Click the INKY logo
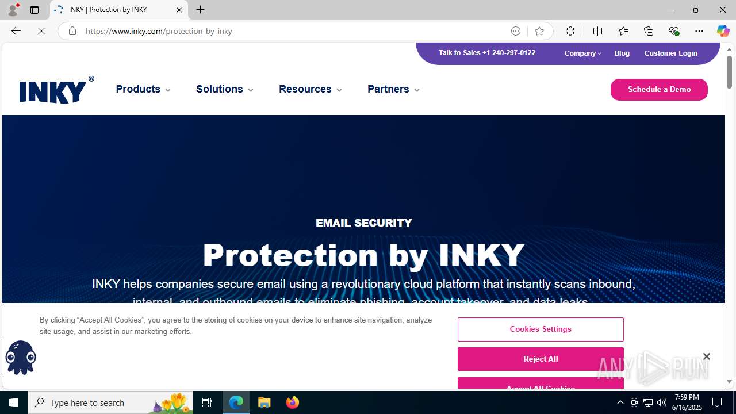 click(56, 90)
